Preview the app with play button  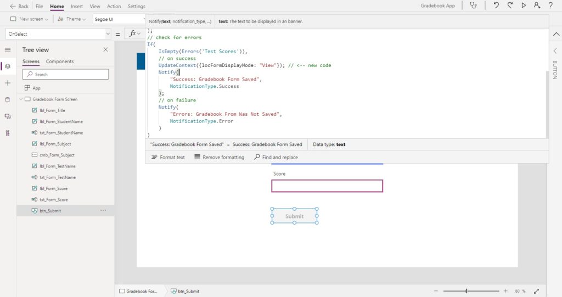524,5
